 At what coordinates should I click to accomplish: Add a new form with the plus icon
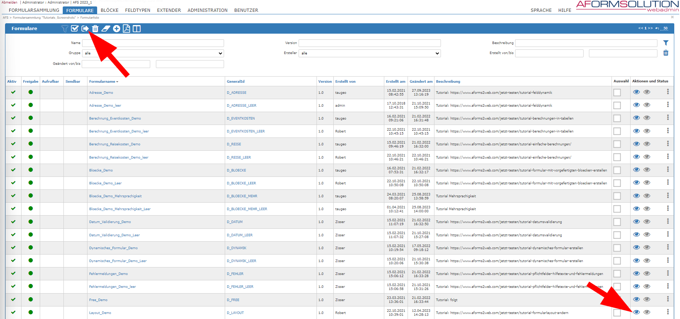(x=116, y=29)
